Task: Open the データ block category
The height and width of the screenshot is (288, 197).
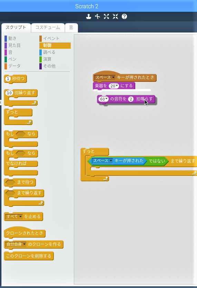Action: pos(14,66)
